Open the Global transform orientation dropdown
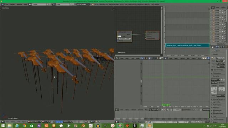Screen dimensions: 228x128 (x=67, y=122)
